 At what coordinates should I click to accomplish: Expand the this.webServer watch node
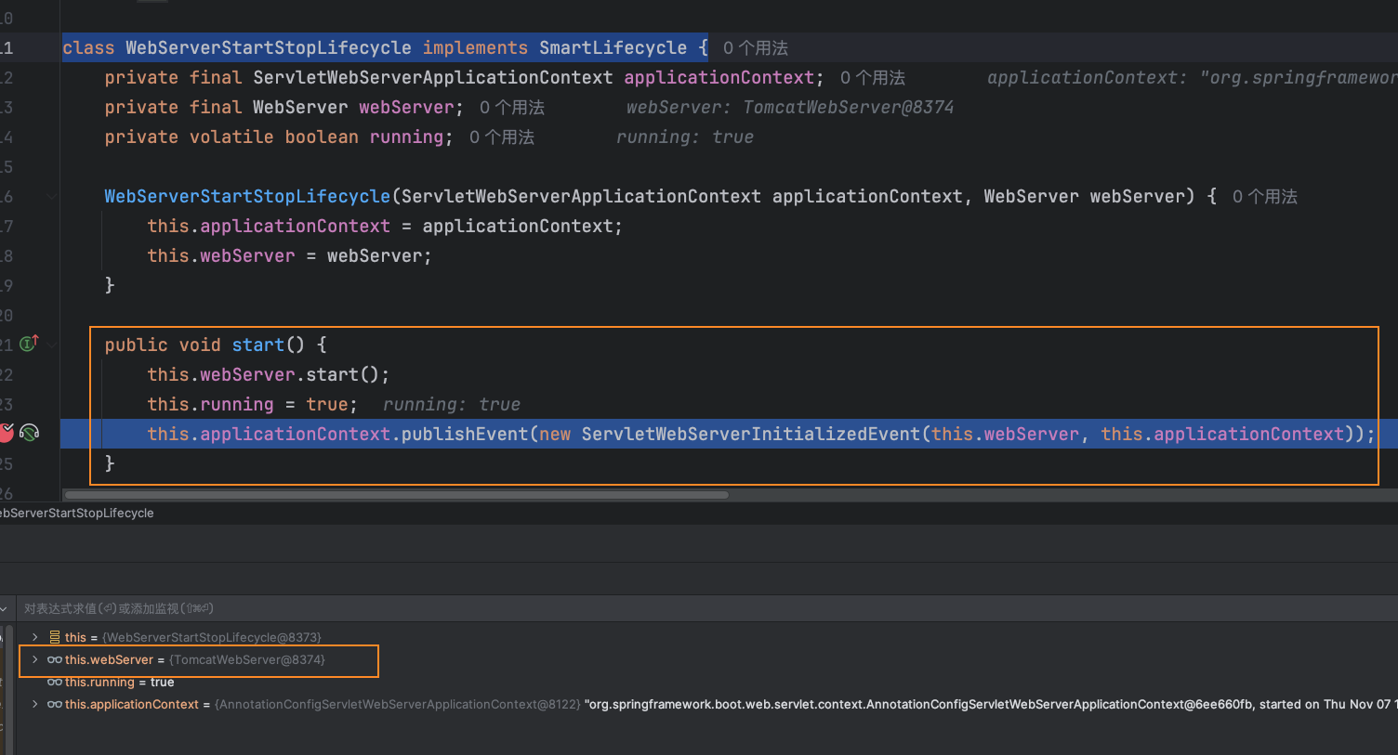point(35,659)
